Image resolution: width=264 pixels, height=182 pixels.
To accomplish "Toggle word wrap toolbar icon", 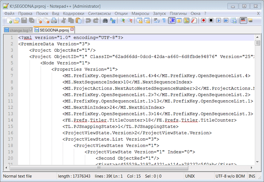I will coord(157,20).
